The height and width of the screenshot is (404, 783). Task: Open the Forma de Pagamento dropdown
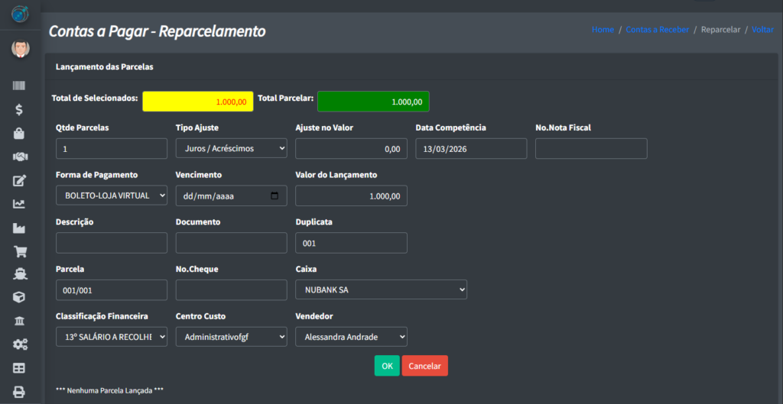pos(111,196)
